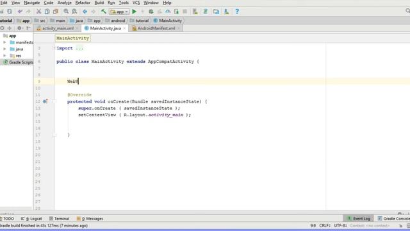
Task: Click the Profile app gauge icon
Action: point(168,12)
